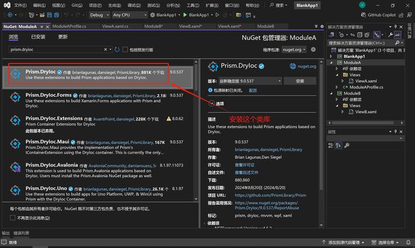Toggle include prerelease checkbox
Viewport: 415px width, 248px height.
coord(125,50)
